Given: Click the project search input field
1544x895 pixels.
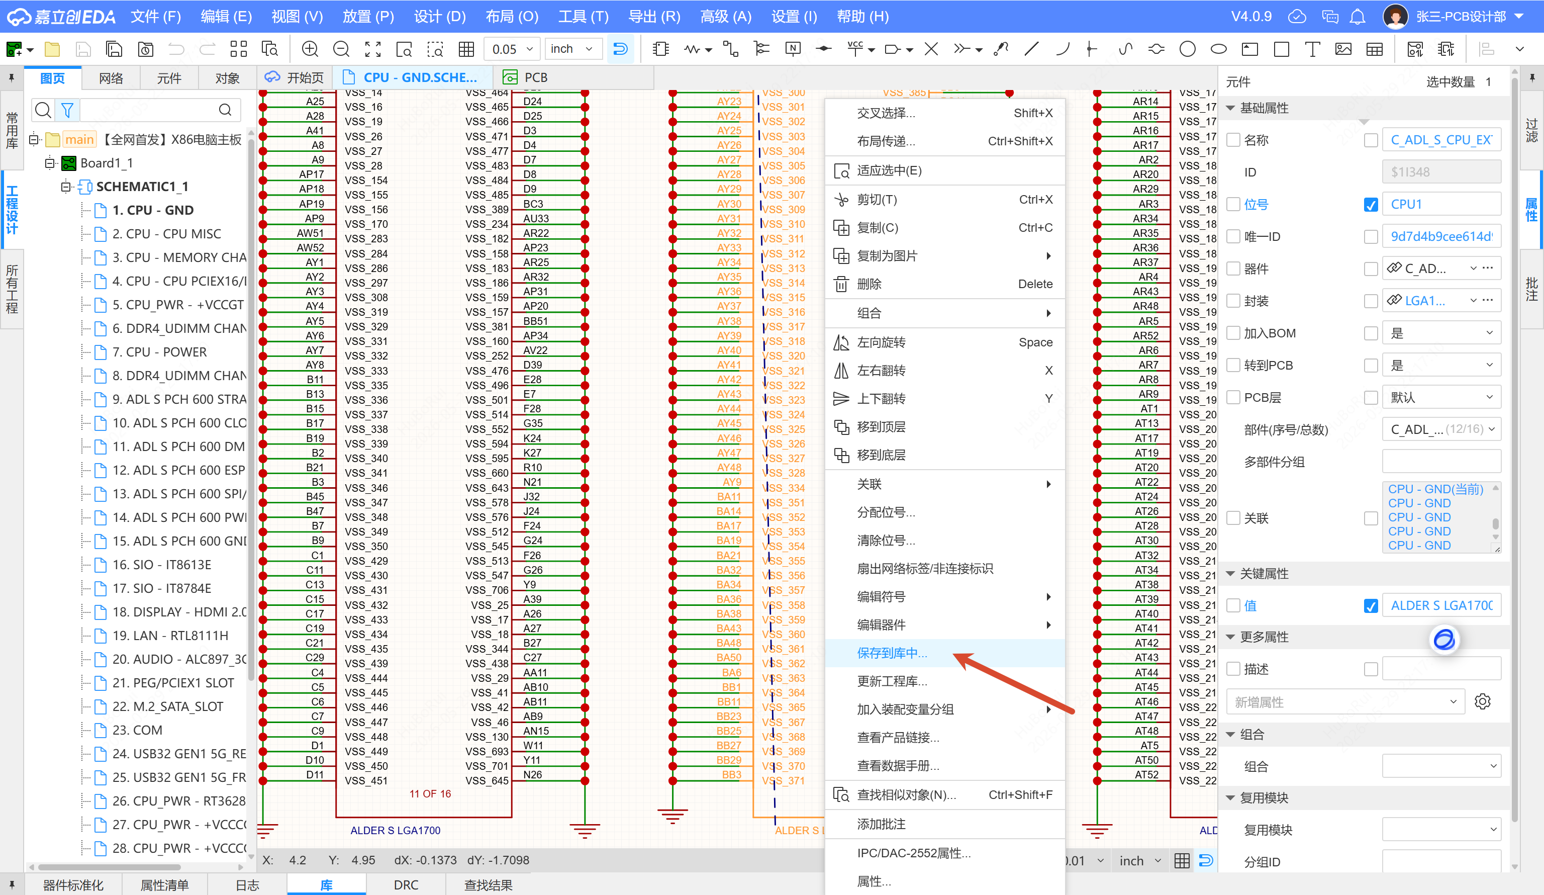Looking at the screenshot, I should pyautogui.click(x=150, y=110).
